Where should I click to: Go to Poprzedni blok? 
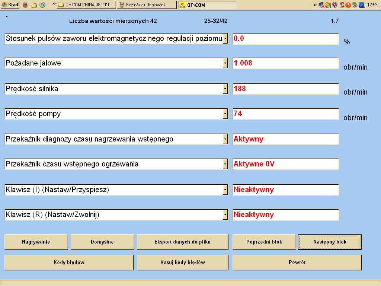[264, 242]
